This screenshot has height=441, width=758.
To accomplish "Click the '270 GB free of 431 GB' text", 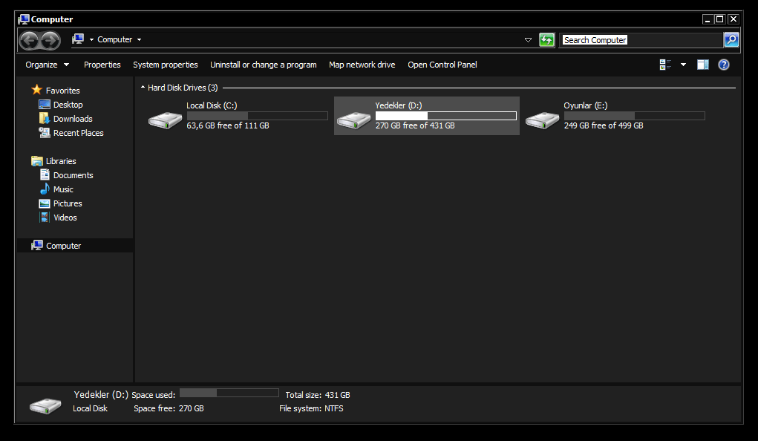I will (x=415, y=125).
